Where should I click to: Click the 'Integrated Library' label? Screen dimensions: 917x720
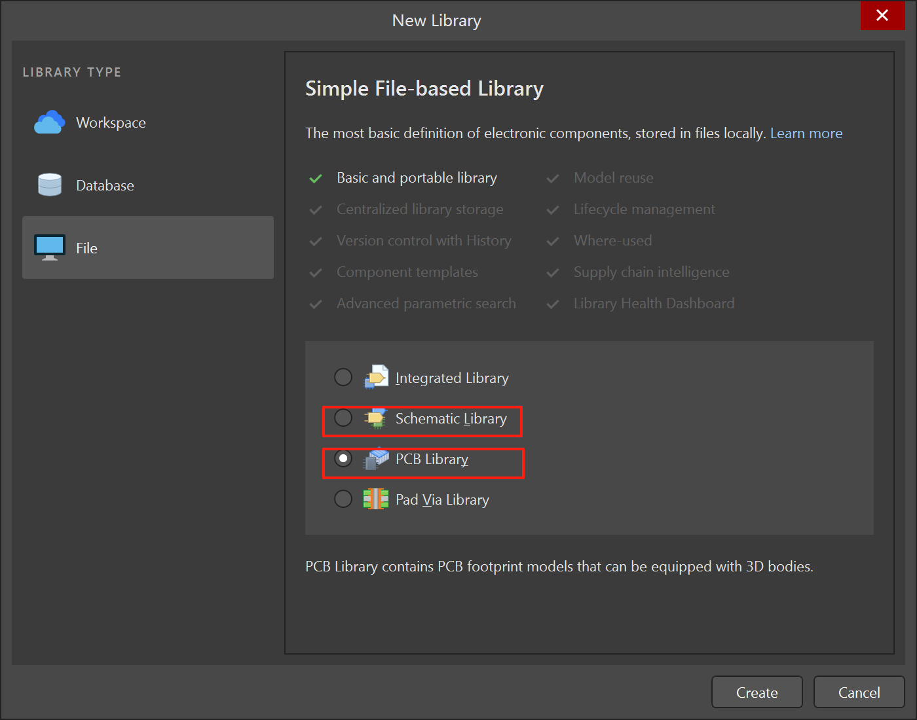(x=452, y=378)
